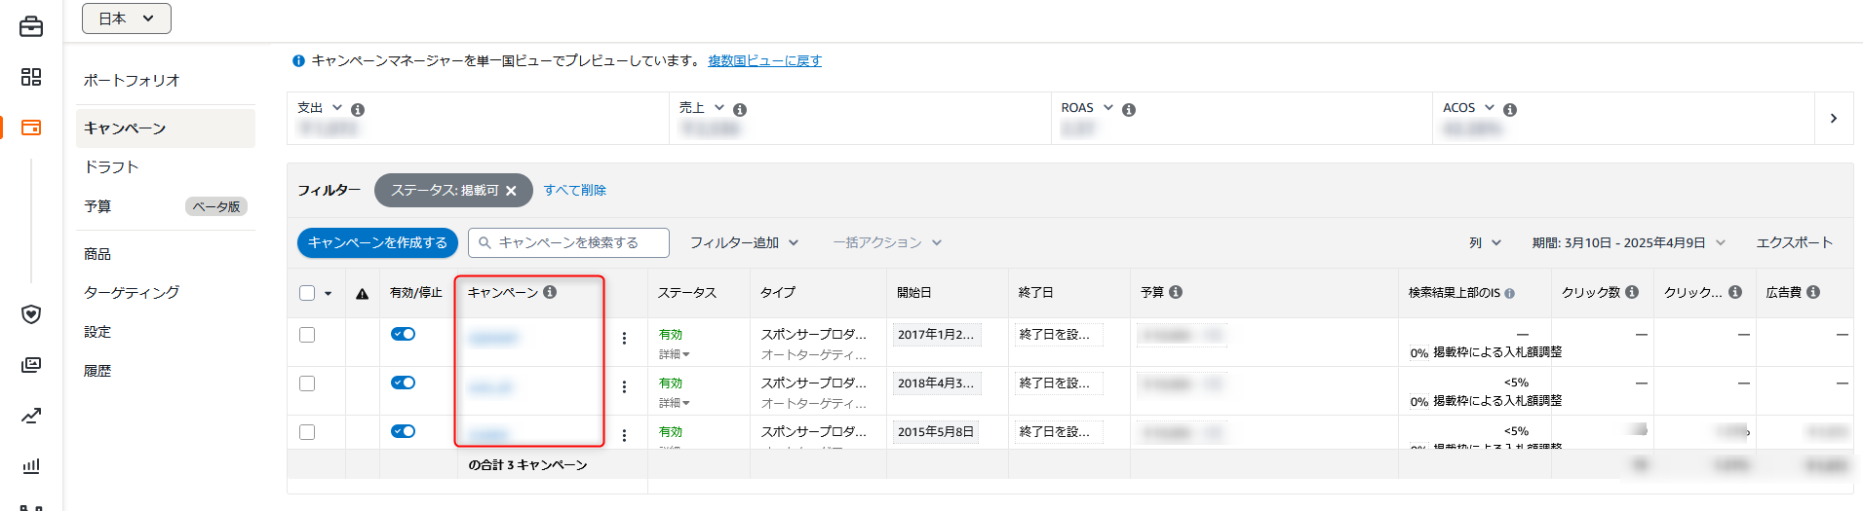1863x511 pixels.
Task: Expand 詳細 under second row's 有効 status
Action: click(x=675, y=403)
